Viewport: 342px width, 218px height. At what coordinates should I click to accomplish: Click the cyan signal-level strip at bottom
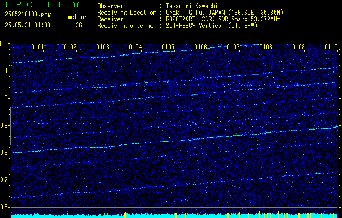174,216
